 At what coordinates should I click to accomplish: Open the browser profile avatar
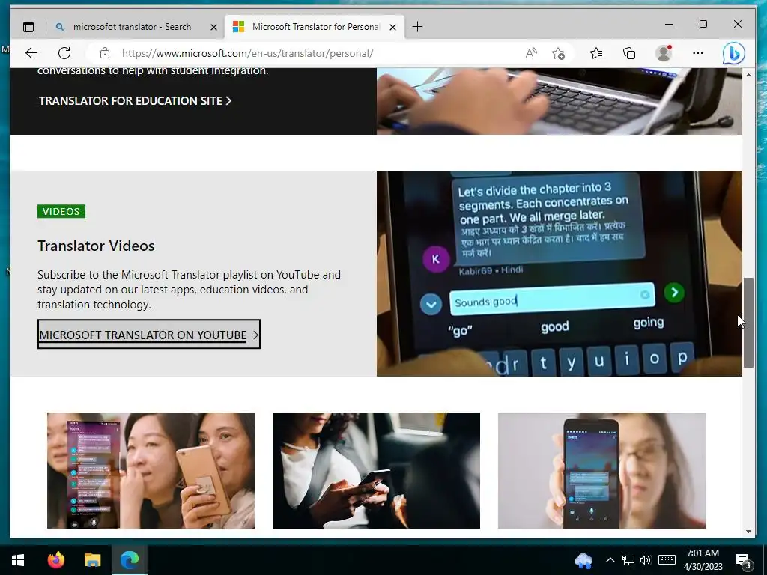point(664,53)
